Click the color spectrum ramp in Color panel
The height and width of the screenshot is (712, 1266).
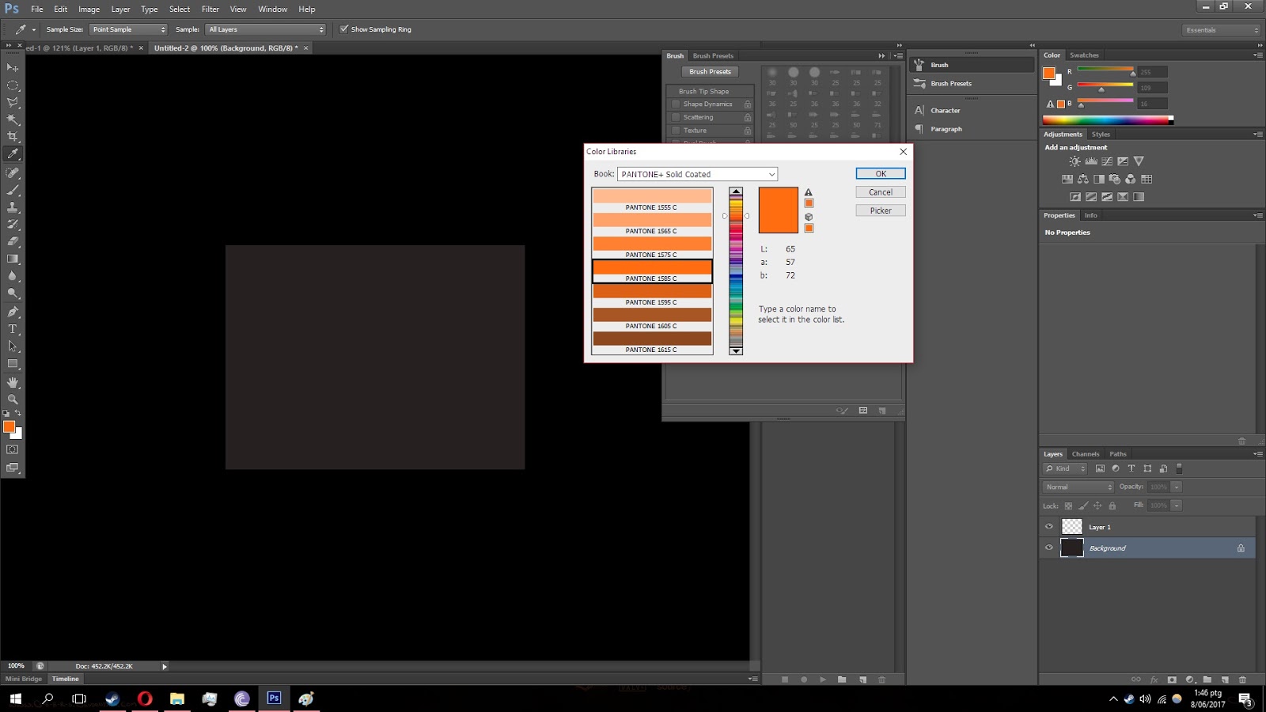[1107, 120]
